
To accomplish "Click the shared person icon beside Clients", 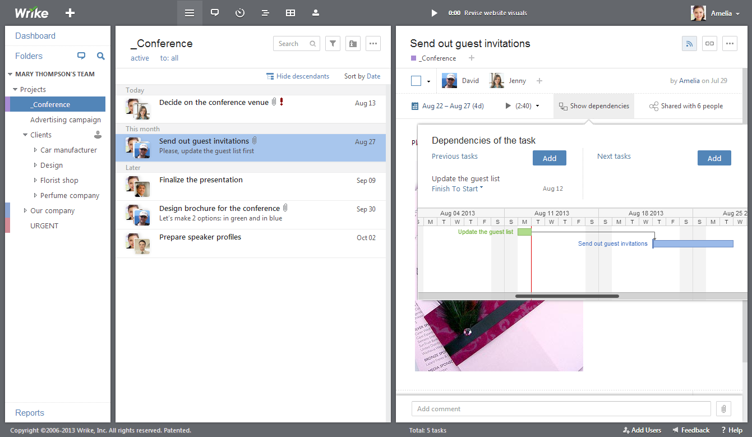I will tap(98, 135).
